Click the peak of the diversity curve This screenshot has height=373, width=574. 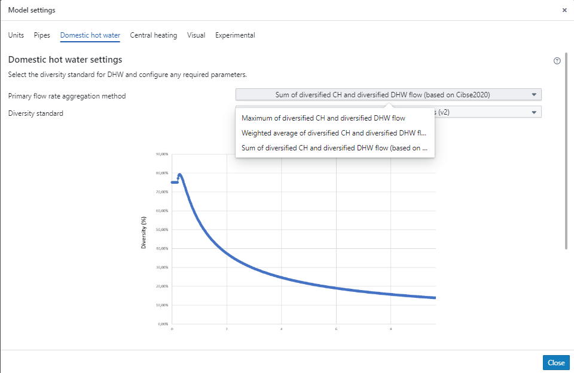[179, 175]
